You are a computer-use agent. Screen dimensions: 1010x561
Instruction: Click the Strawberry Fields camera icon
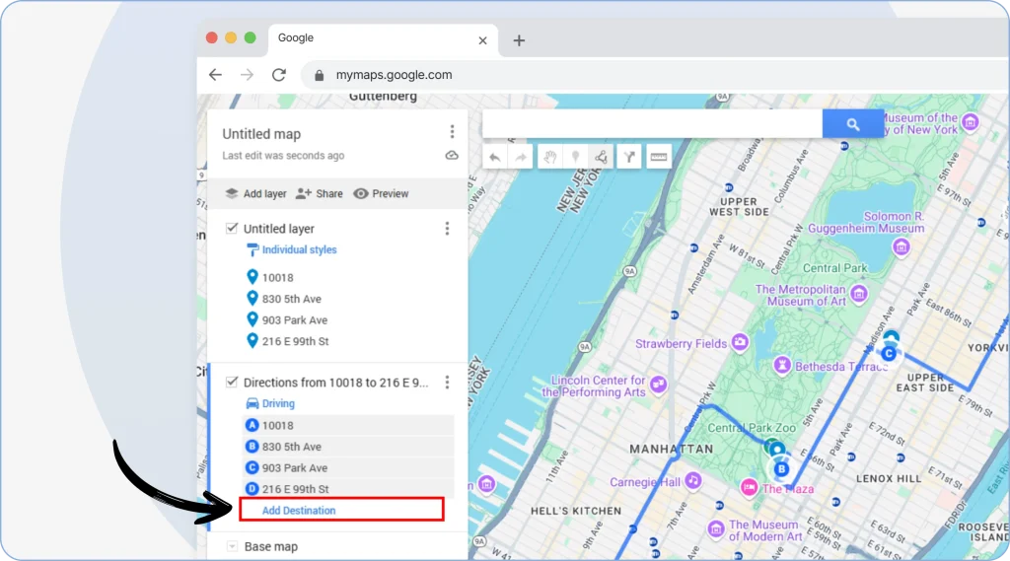click(740, 343)
